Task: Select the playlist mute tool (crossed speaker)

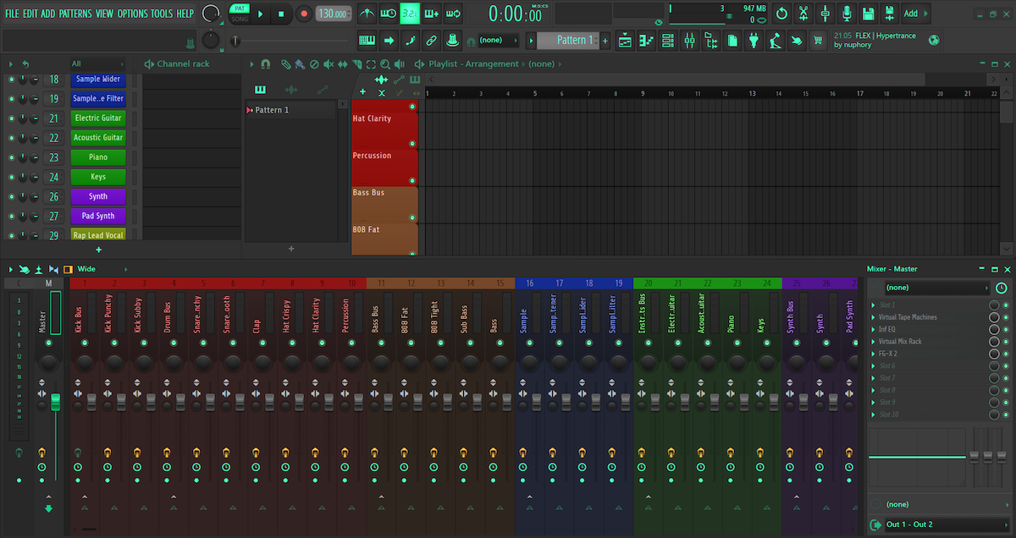Action: click(328, 64)
